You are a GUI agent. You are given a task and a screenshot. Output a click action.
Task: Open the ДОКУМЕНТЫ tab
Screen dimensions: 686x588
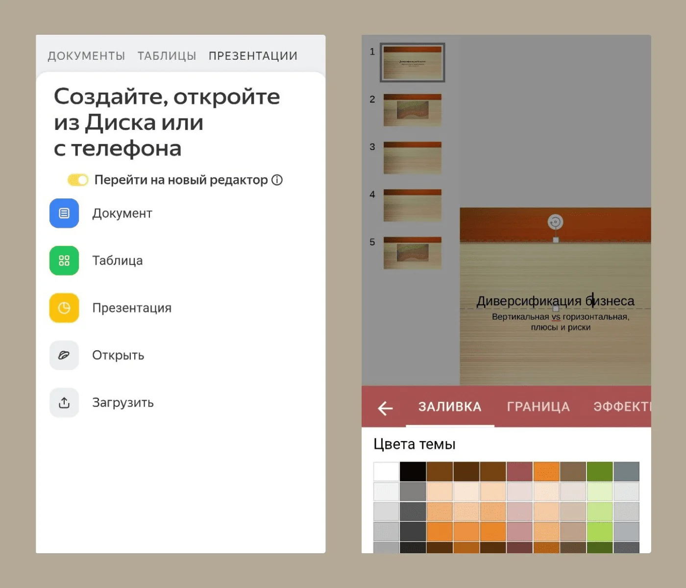[x=86, y=56]
